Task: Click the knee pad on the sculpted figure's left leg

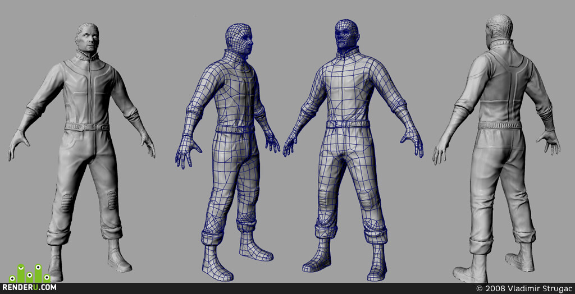Action: 112,200
